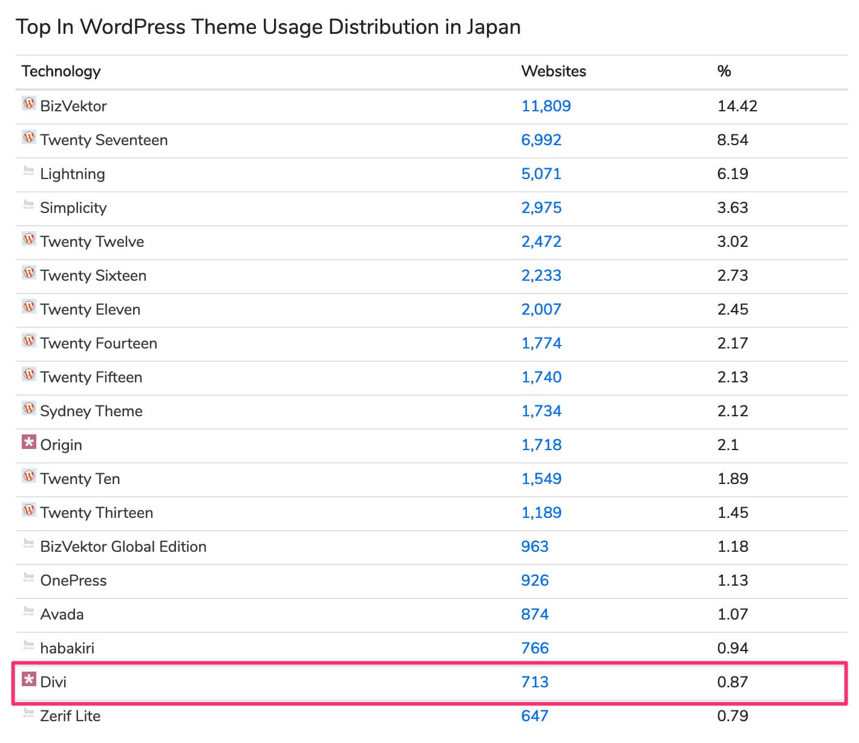Open the 1,734 websites link for Sydney Theme

coord(541,411)
